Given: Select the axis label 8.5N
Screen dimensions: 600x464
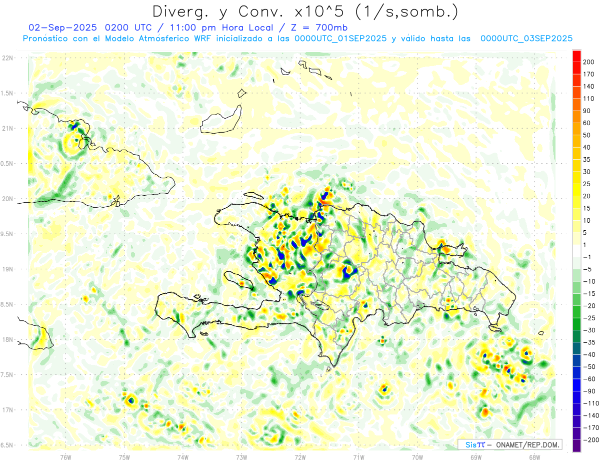Looking at the screenshot, I should coord(7,305).
